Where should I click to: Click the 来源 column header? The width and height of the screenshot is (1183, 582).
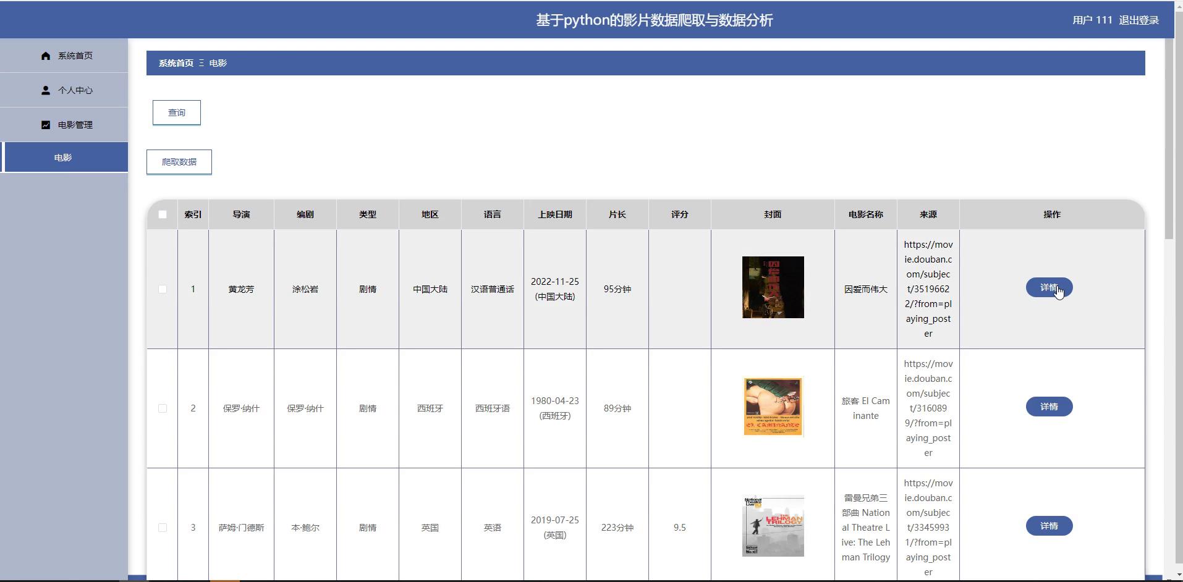(x=928, y=214)
